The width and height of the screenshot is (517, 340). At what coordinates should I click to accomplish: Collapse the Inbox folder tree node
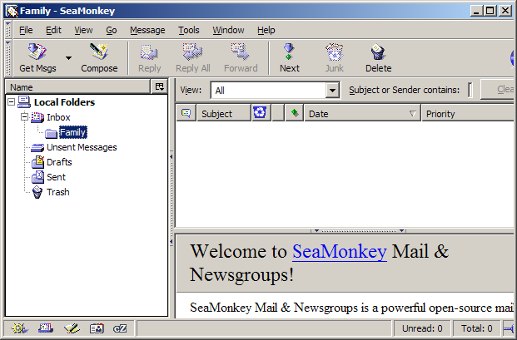click(x=24, y=117)
